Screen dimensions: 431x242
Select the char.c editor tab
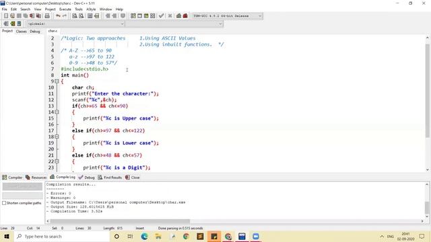pos(53,31)
